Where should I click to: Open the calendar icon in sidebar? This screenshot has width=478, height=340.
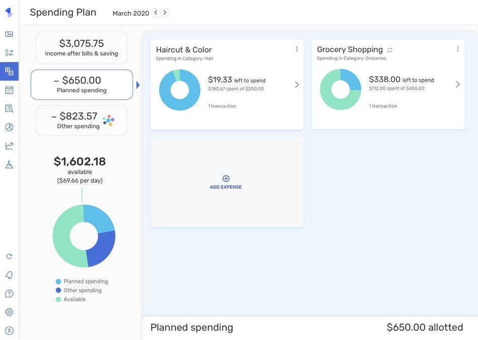[x=9, y=90]
